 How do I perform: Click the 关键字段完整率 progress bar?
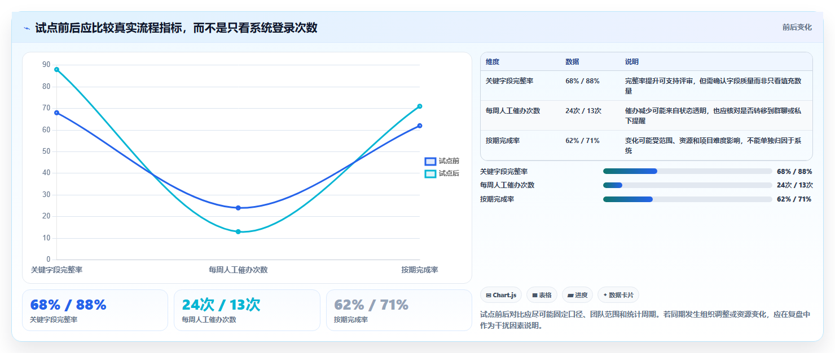[687, 171]
